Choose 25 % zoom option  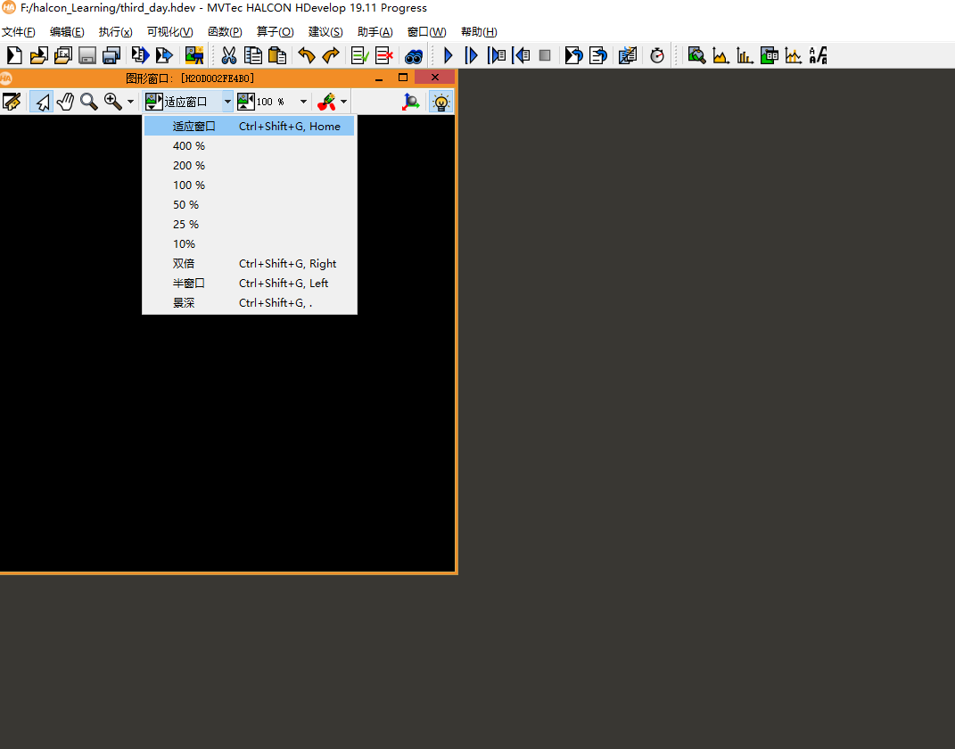pyautogui.click(x=249, y=224)
